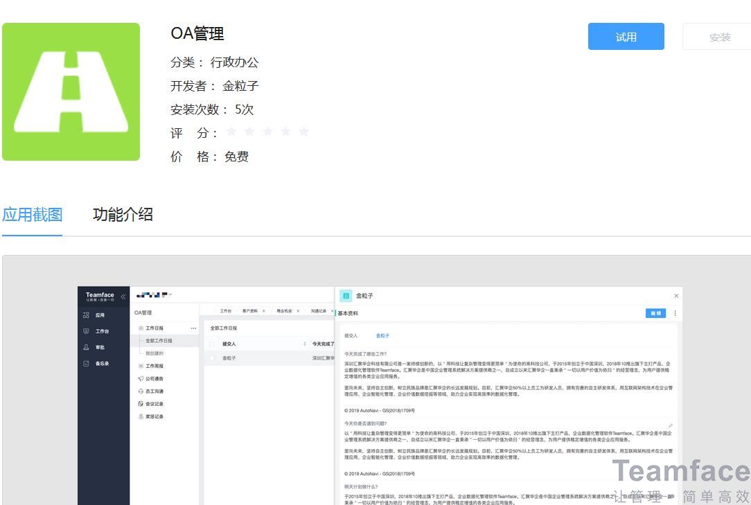Check the select-all checkbox in the 全部工作日报 table header
Screen dimensions: 751x505
click(x=211, y=343)
